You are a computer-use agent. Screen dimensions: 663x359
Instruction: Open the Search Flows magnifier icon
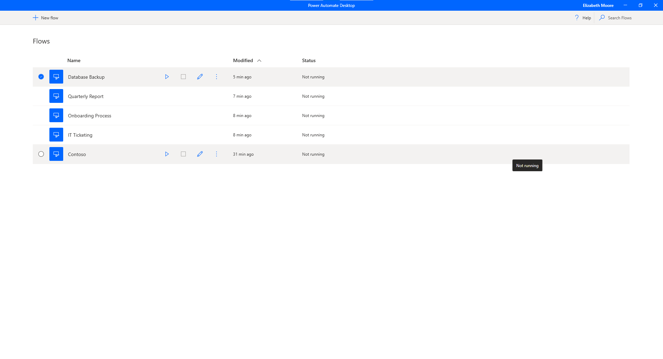(602, 17)
